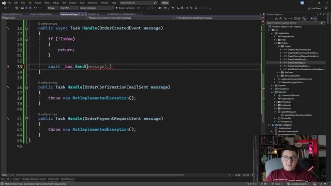The height and width of the screenshot is (186, 331).
Task: Click the Visual Studio search box
Action: tap(138, 3)
